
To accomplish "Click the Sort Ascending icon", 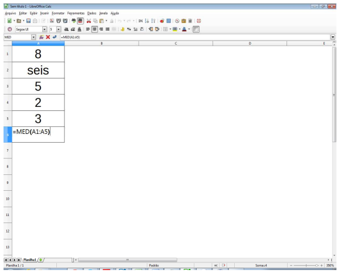I will coord(147,21).
